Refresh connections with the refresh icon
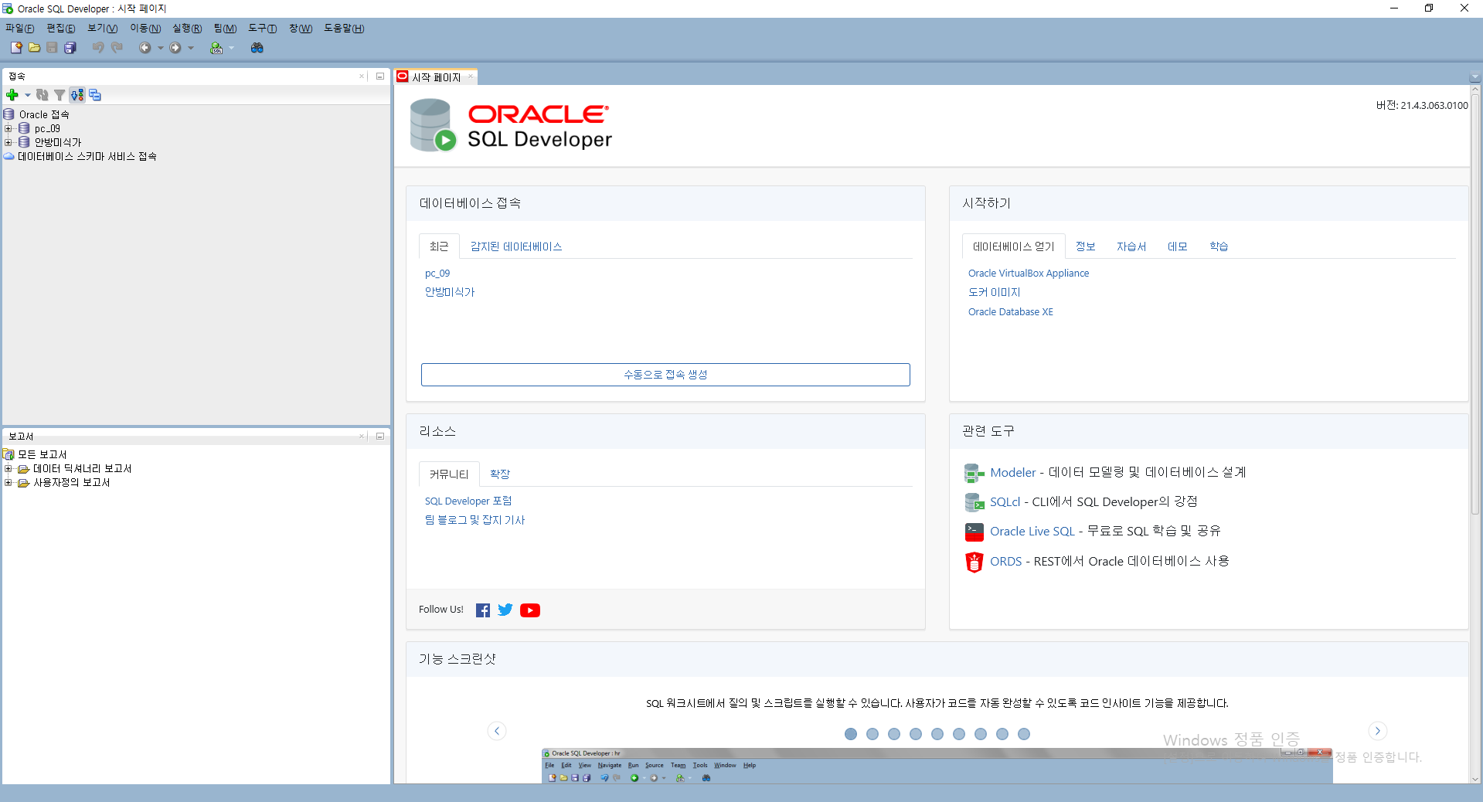 (43, 95)
